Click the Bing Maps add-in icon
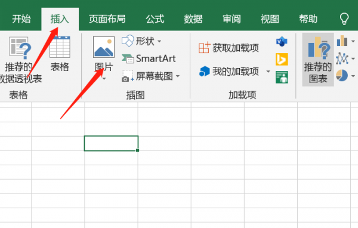Image resolution: width=358 pixels, height=228 pixels. 282,60
